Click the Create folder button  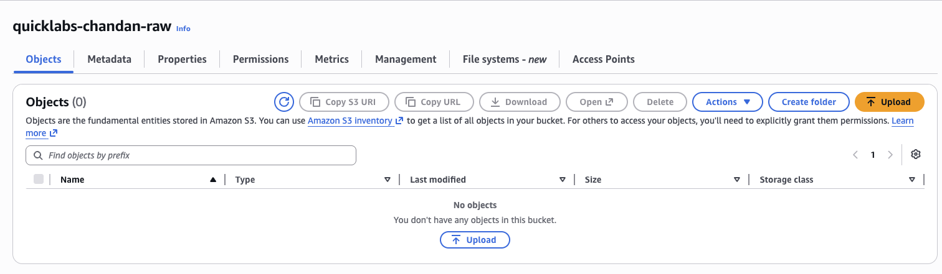(x=809, y=102)
